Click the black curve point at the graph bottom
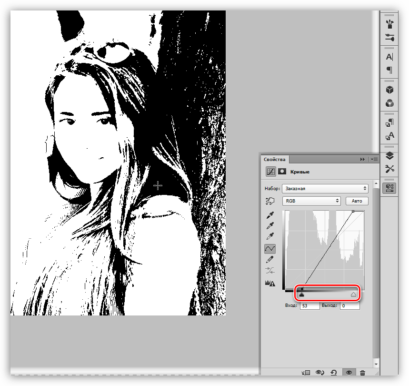The width and height of the screenshot is (409, 386). [302, 289]
